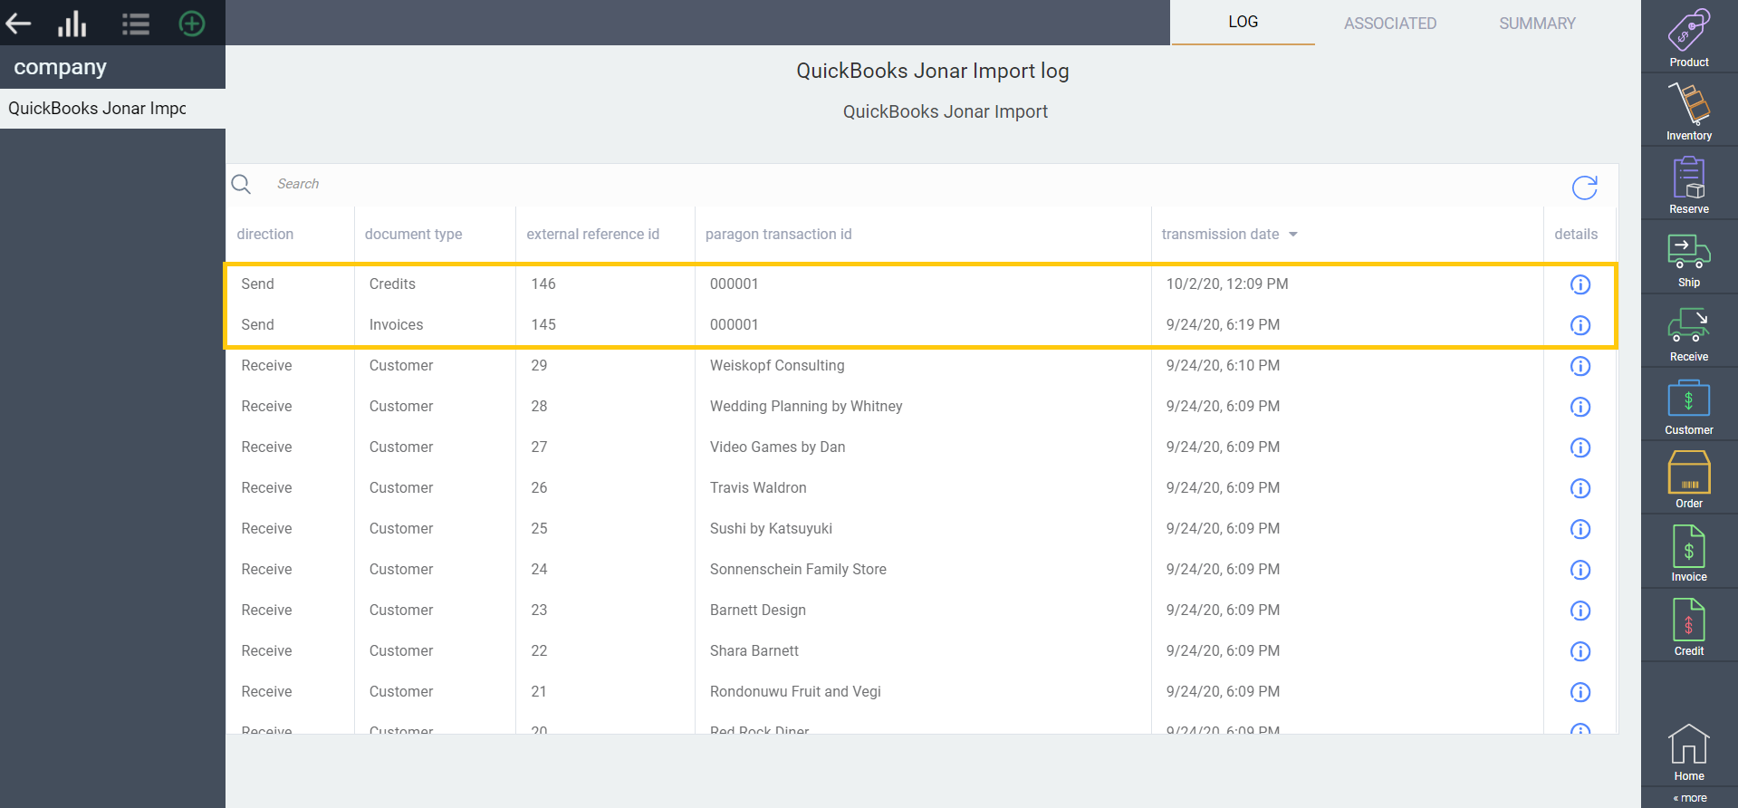Screen dimensions: 1738x808
Task: Toggle transmission date sort arrow
Action: 1293,235
